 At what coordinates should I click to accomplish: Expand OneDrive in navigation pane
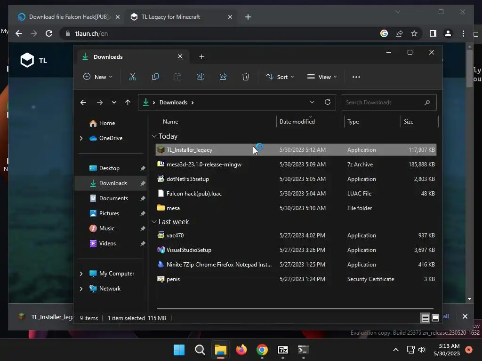[x=81, y=139]
